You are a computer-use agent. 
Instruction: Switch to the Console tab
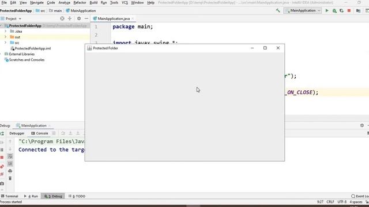[x=40, y=133]
